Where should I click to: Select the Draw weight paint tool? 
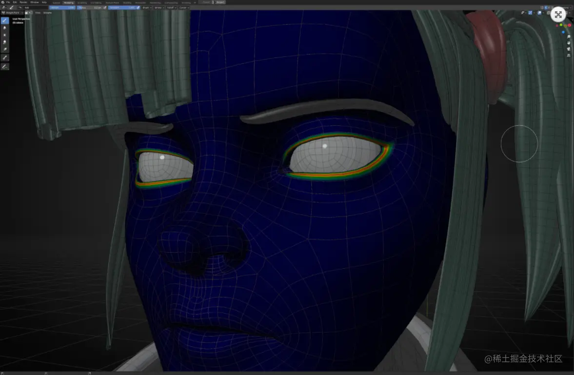pyautogui.click(x=5, y=20)
